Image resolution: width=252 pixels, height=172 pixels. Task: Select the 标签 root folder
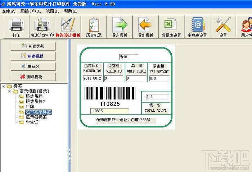(x=17, y=86)
